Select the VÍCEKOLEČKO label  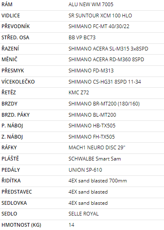coord(18,82)
